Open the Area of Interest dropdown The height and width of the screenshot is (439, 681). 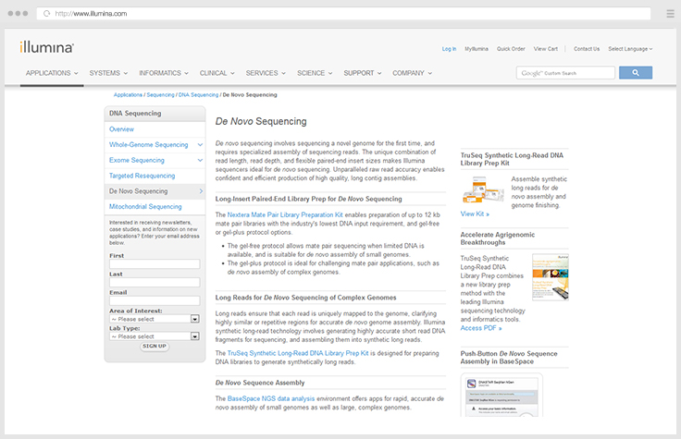[155, 319]
